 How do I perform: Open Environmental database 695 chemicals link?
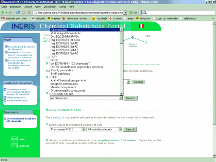click(21, 120)
